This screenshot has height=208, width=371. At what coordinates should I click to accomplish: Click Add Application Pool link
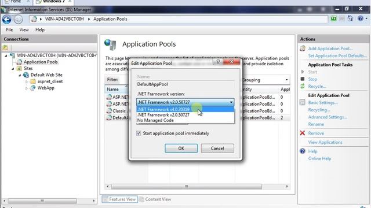coord(330,49)
